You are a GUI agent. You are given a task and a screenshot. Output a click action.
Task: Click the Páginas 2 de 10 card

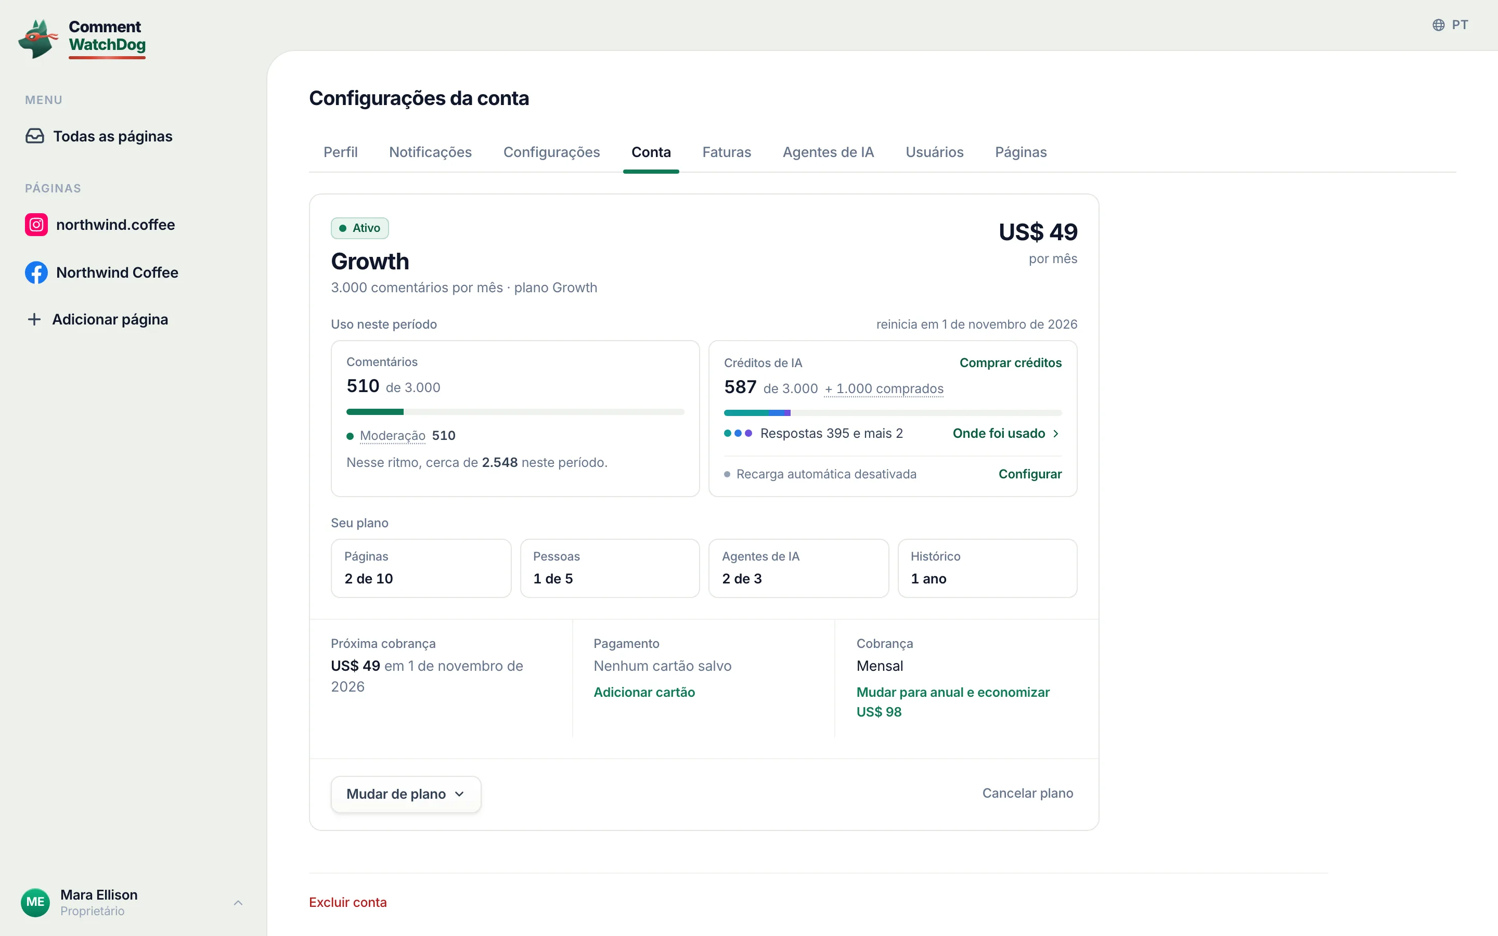[421, 568]
